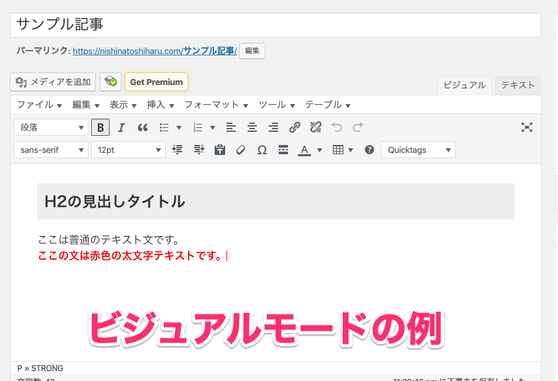Toggle blockquote formatting
558x381 pixels.
[x=143, y=127]
